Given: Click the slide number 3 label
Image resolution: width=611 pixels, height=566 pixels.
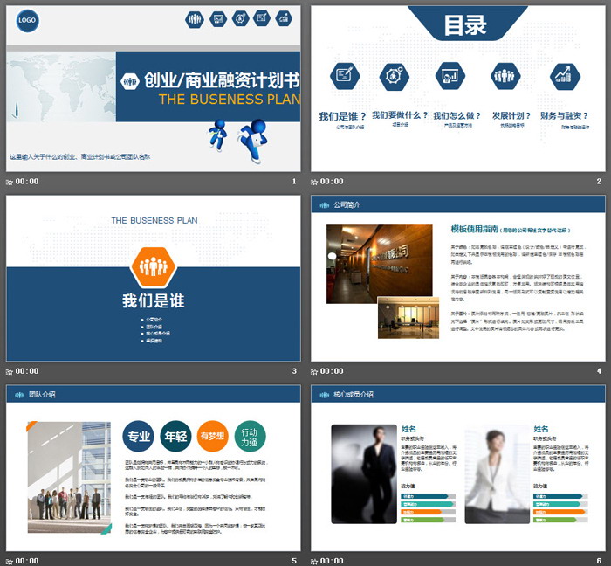Looking at the screenshot, I should click(294, 371).
